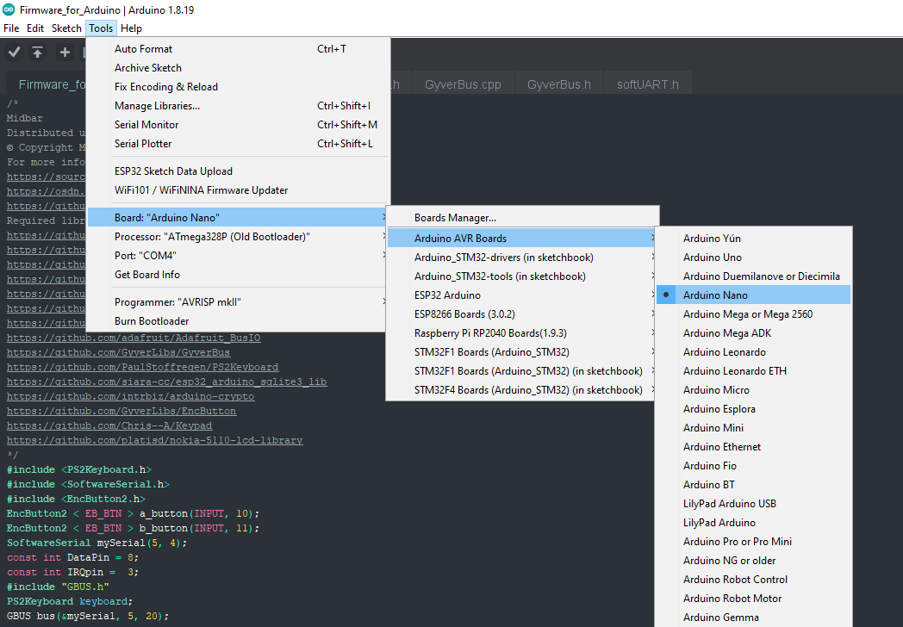This screenshot has width=903, height=627.
Task: Click the Verify checkmark toolbar icon
Action: click(x=15, y=53)
